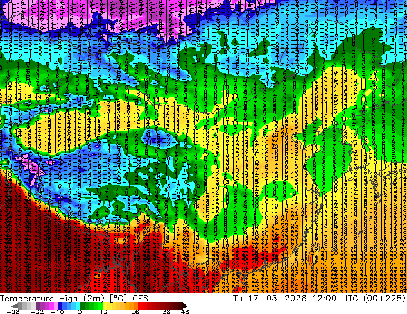407x314 pixels.
Task: Click the bright red swatch after 26
Action: pyautogui.click(x=140, y=306)
